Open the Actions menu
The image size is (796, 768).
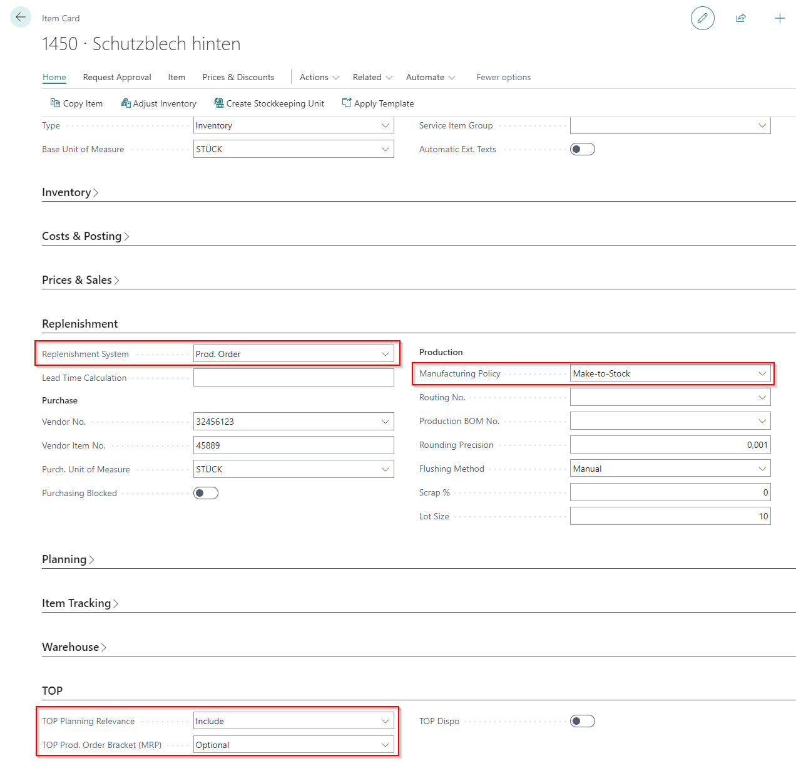pyautogui.click(x=319, y=77)
